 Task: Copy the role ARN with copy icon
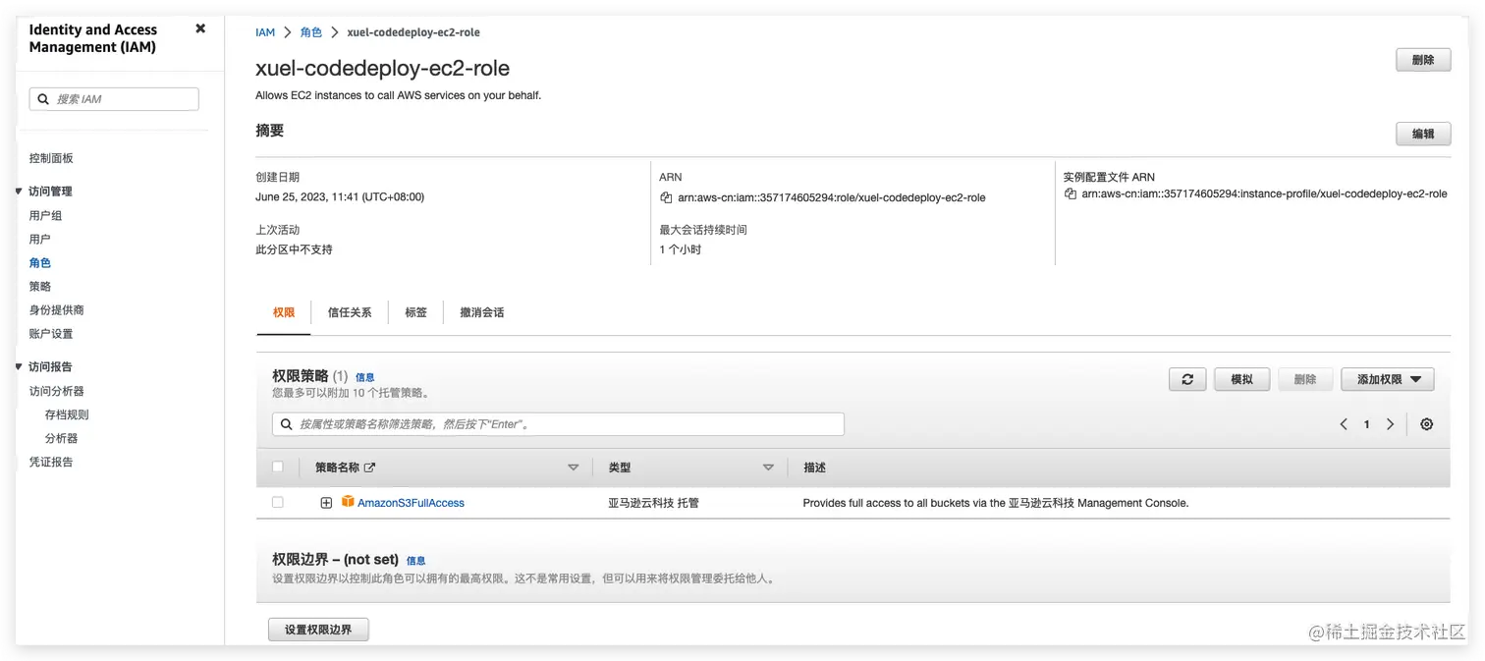(x=666, y=197)
